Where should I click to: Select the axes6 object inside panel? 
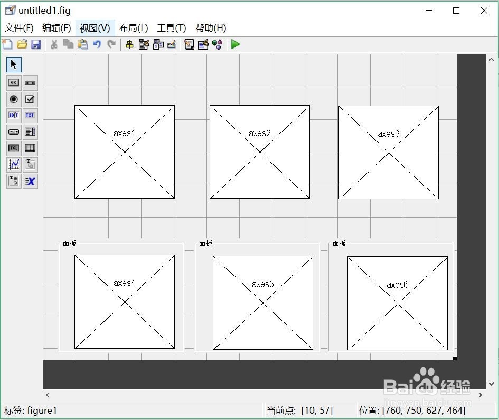pos(398,303)
